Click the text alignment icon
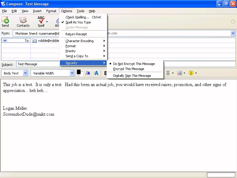This screenshot has width=237, height=178. [168, 73]
